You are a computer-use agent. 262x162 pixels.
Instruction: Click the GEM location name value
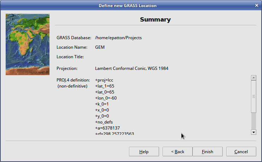pyautogui.click(x=100, y=47)
